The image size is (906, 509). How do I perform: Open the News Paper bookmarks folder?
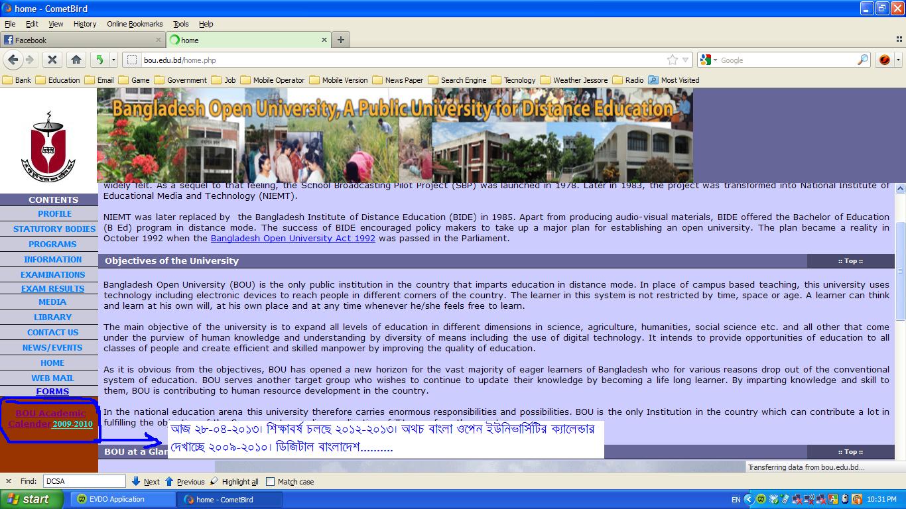[x=398, y=80]
